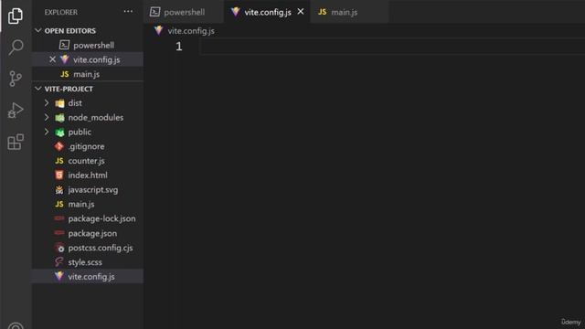Screen dimensions: 585x329
Task: Collapse the VITE-PROJECT folder section
Action: pyautogui.click(x=38, y=89)
